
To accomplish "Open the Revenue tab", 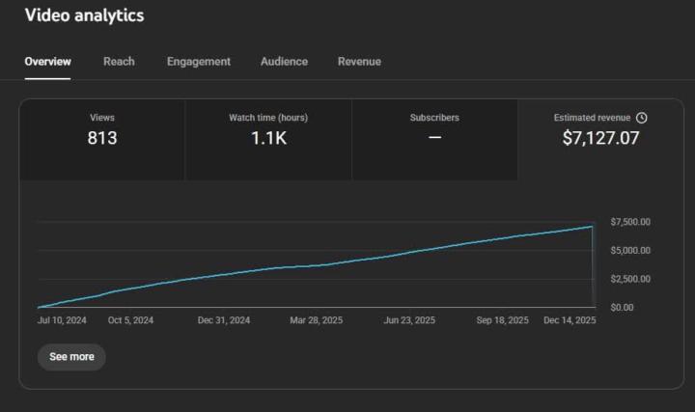I will (359, 62).
